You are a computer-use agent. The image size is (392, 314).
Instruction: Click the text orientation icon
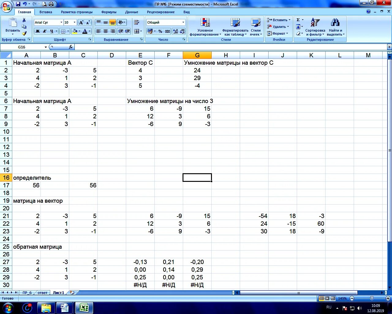pyautogui.click(x=121, y=22)
